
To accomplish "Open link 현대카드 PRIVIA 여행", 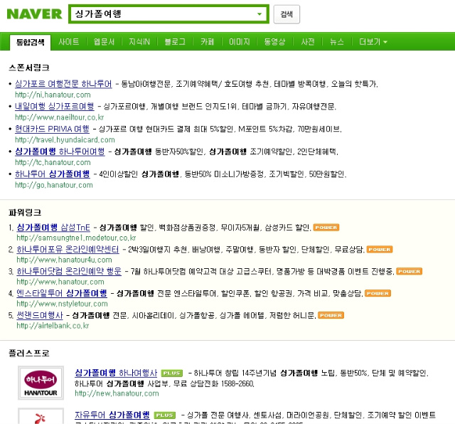I will tap(52, 129).
